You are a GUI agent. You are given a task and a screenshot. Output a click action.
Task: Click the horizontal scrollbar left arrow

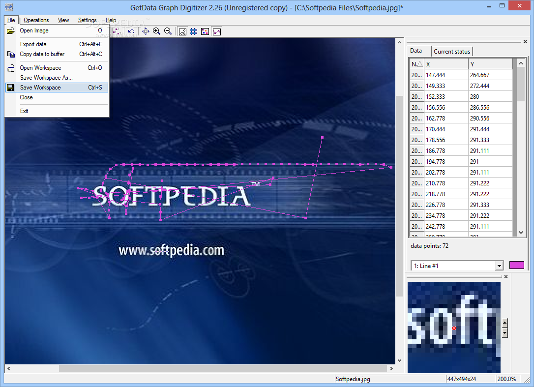[9, 369]
